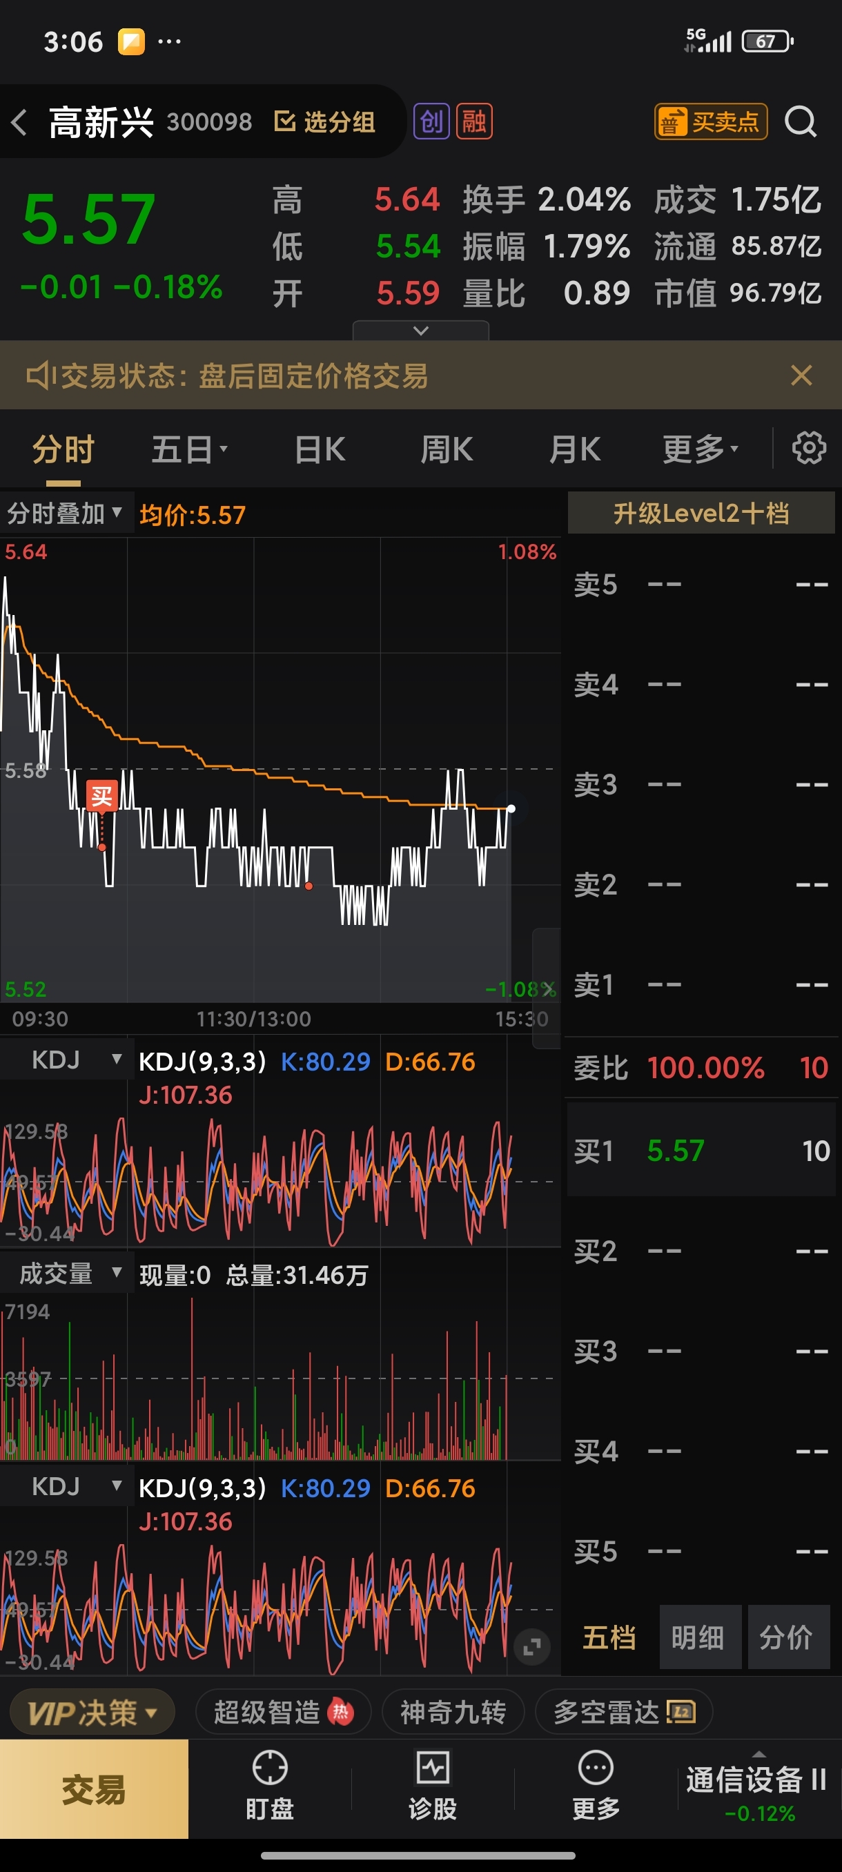
Task: Open the 五日 period dropdown
Action: click(x=189, y=449)
